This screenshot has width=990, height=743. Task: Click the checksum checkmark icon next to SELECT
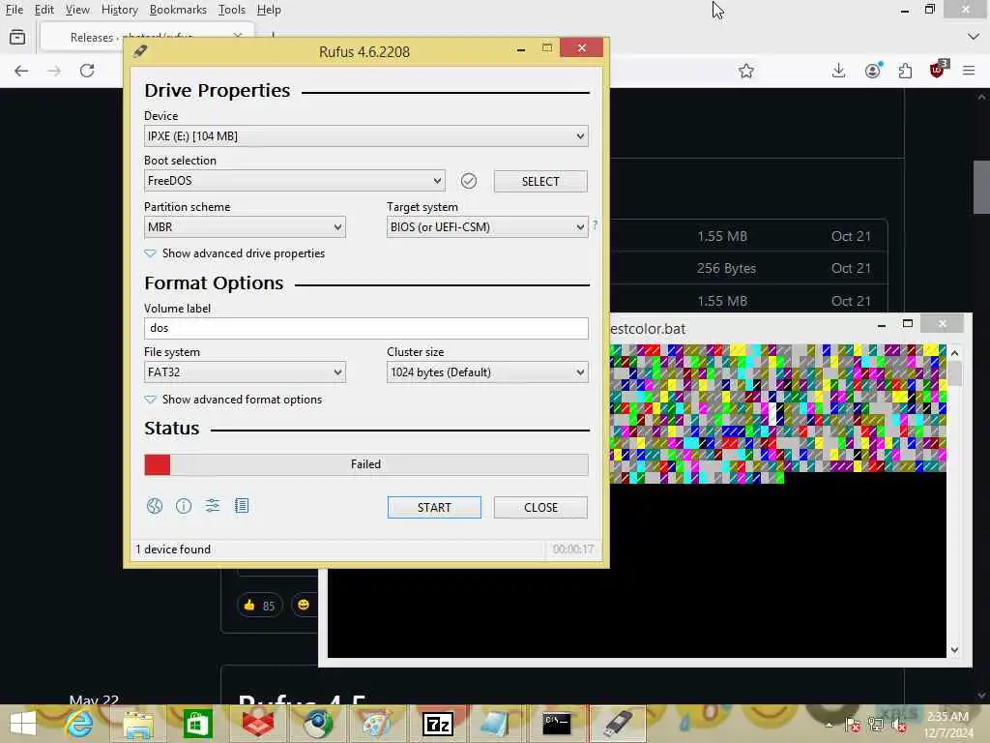[469, 181]
